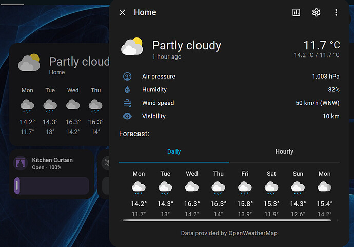Click the 'Air pressure' label

[x=159, y=77]
